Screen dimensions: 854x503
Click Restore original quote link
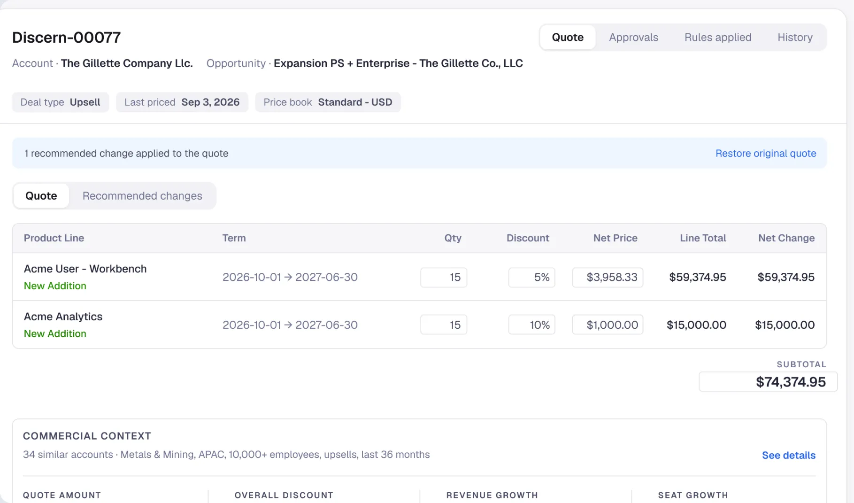[765, 153]
